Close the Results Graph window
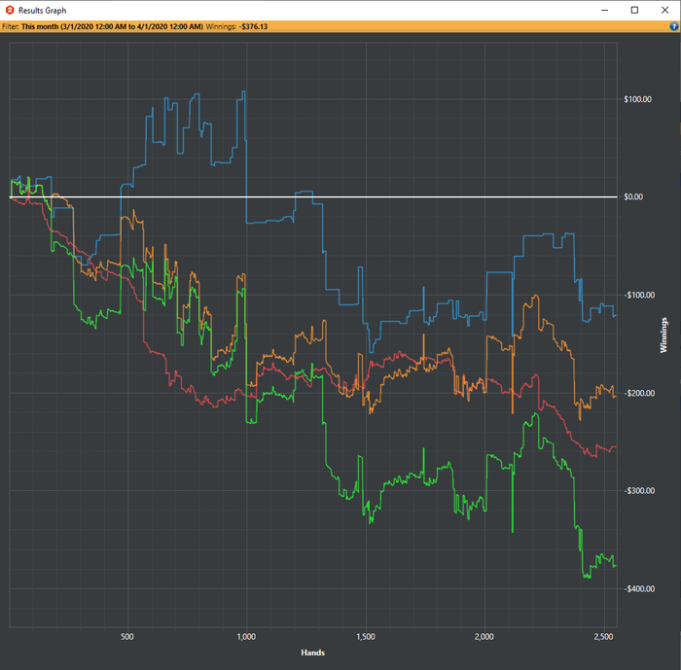This screenshot has width=681, height=670. (664, 10)
